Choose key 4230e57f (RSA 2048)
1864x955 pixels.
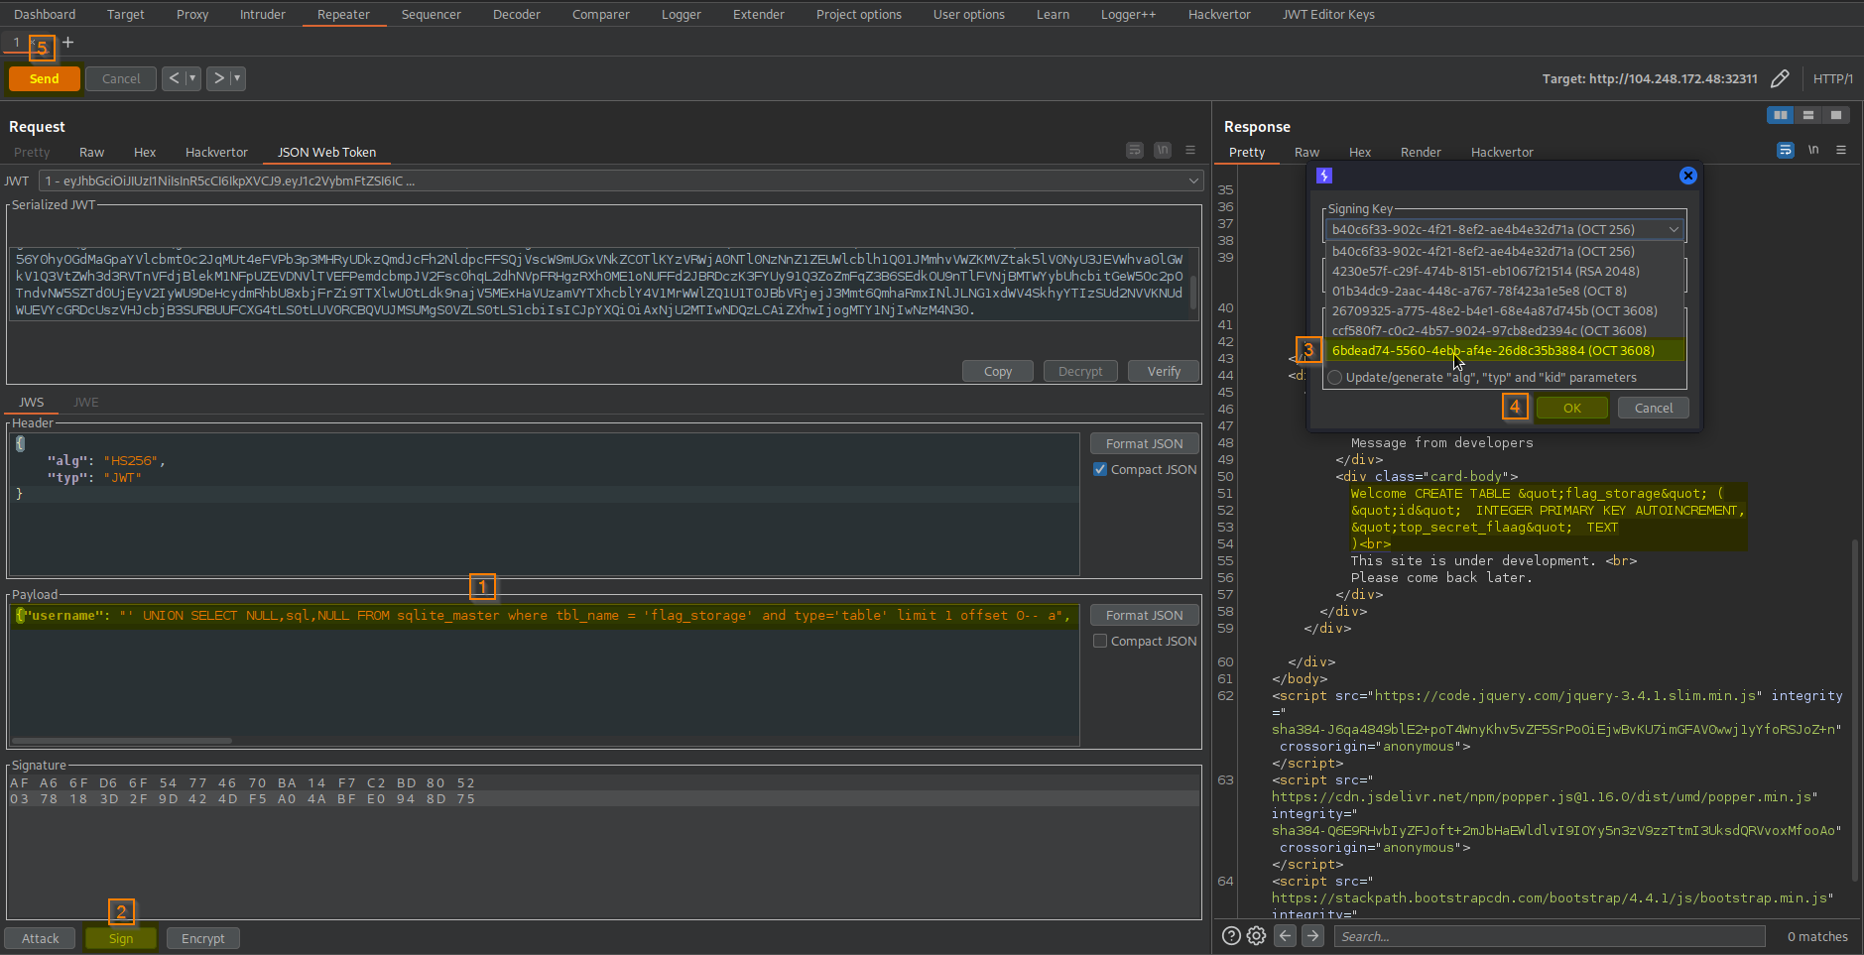coord(1504,271)
